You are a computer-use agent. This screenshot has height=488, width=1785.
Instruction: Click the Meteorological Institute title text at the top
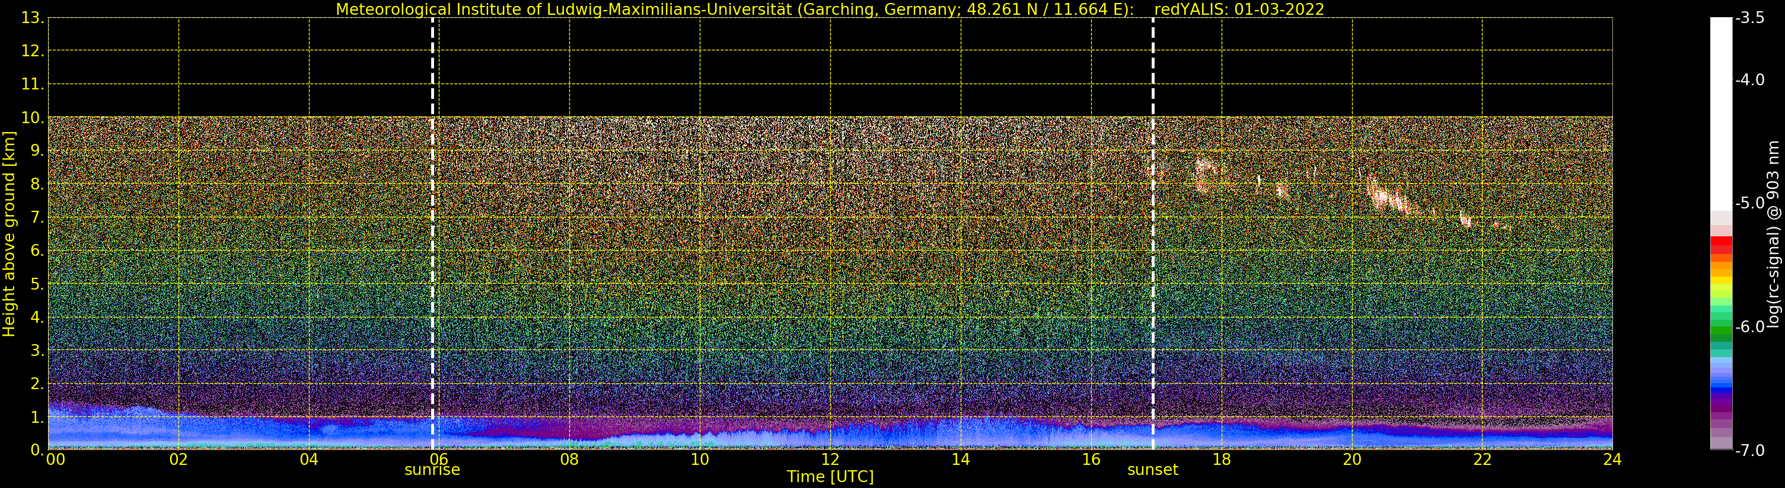click(735, 9)
